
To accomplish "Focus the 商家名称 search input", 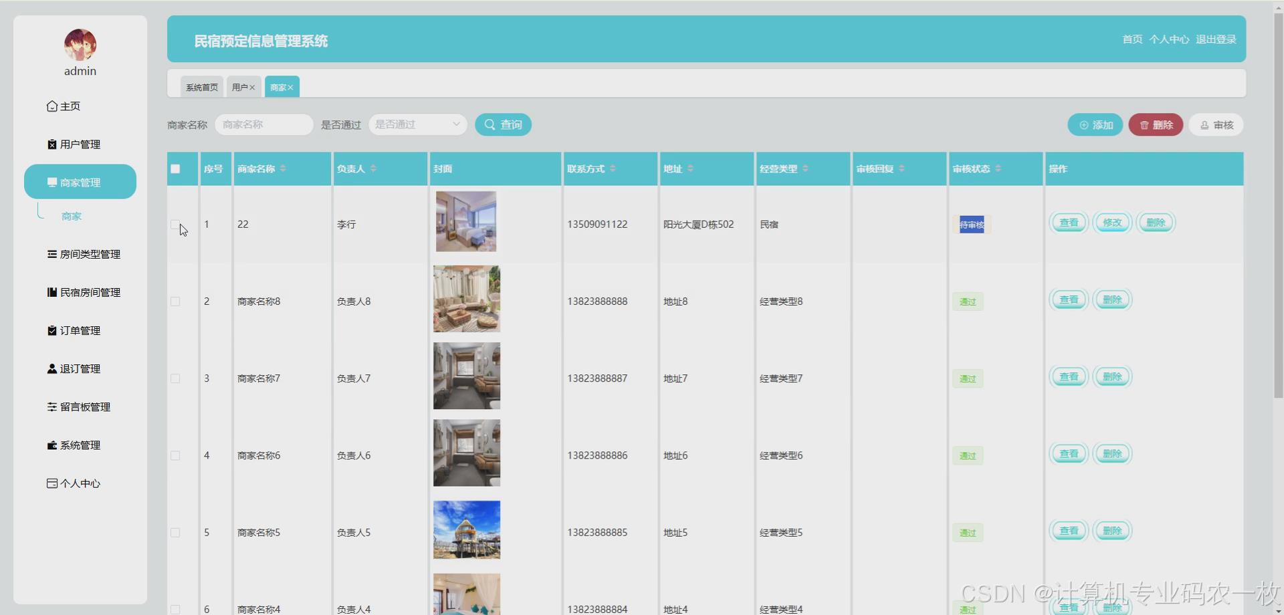I will pos(264,124).
